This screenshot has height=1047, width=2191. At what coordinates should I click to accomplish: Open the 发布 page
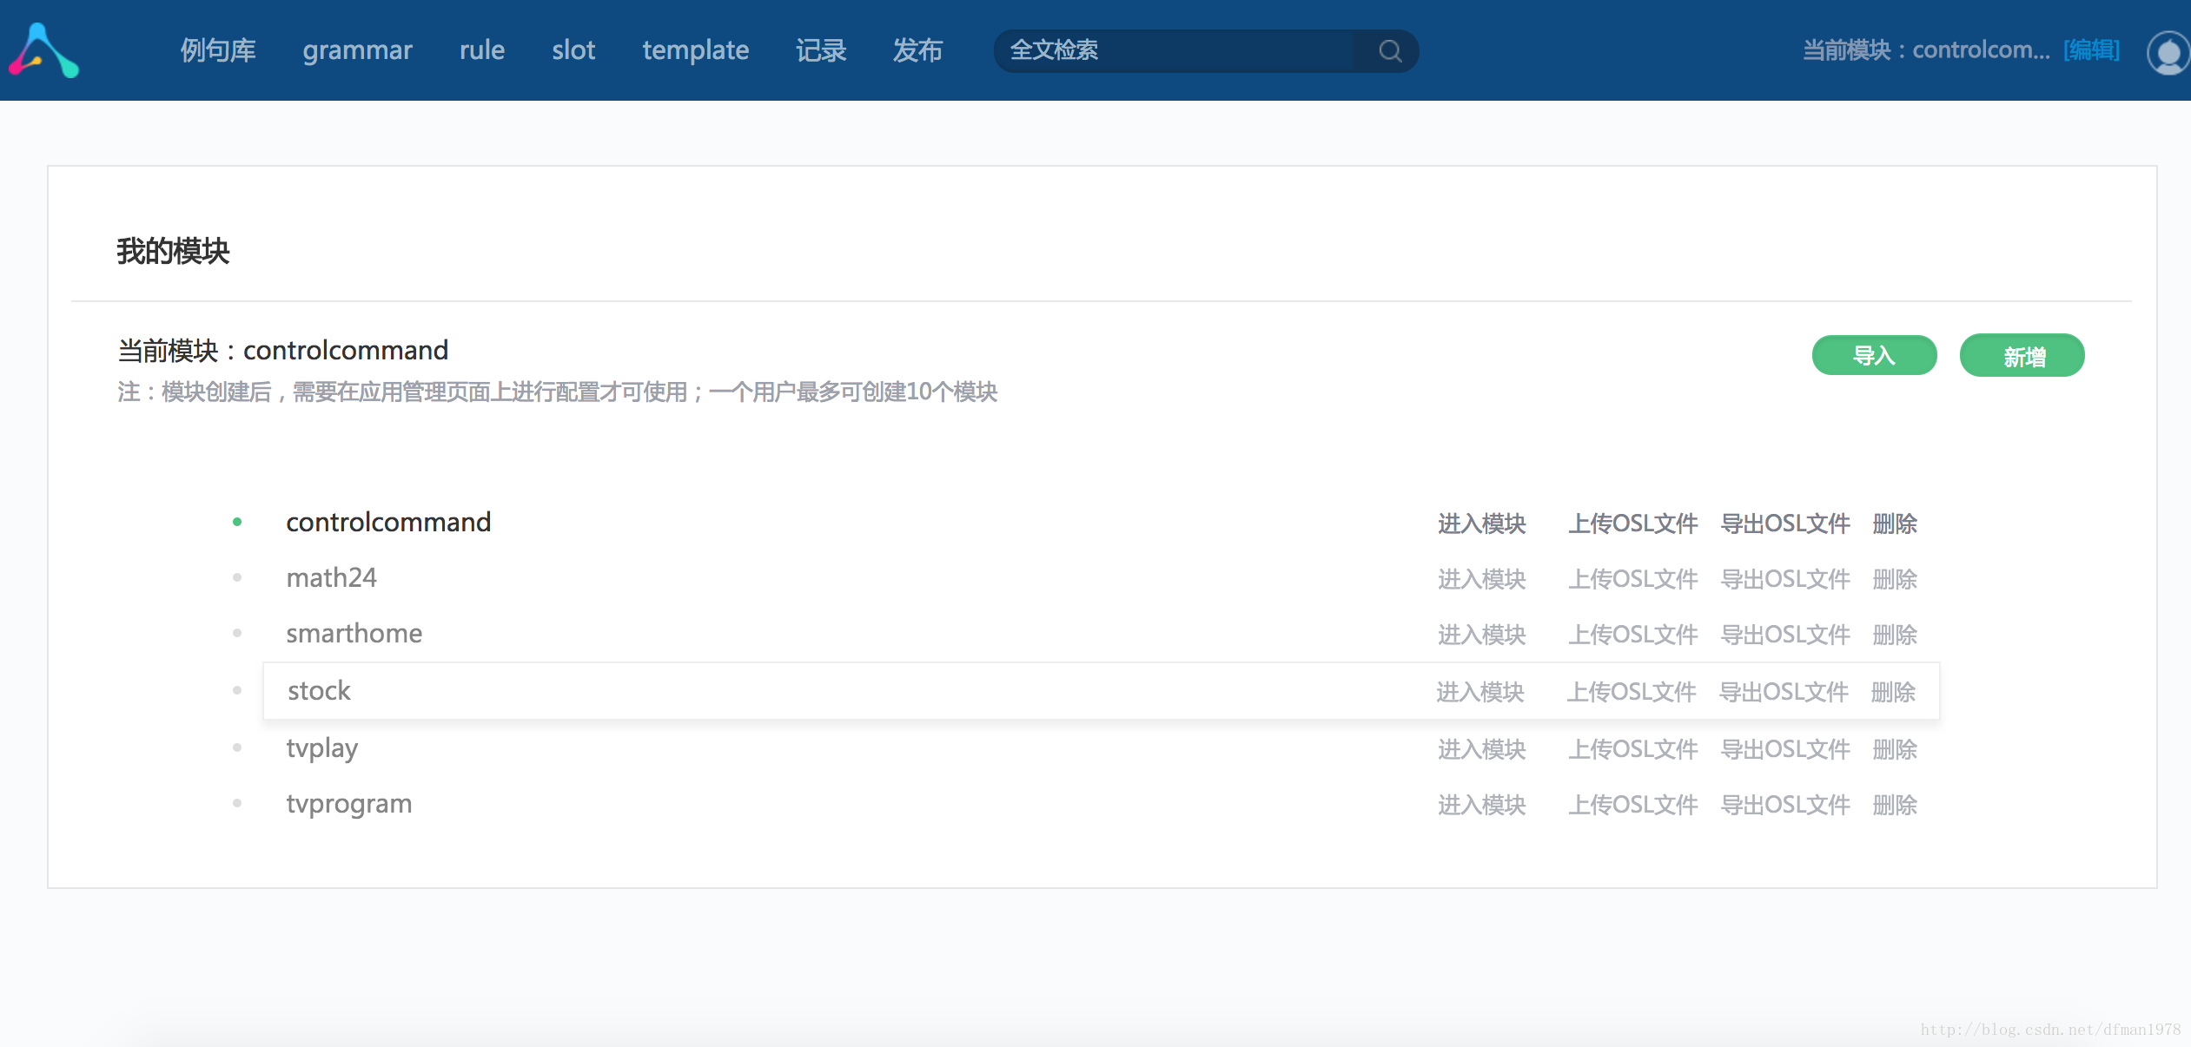coord(917,50)
